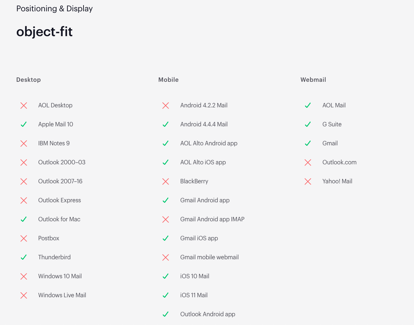Click the green check beside G Suite
This screenshot has width=414, height=325.
point(308,125)
